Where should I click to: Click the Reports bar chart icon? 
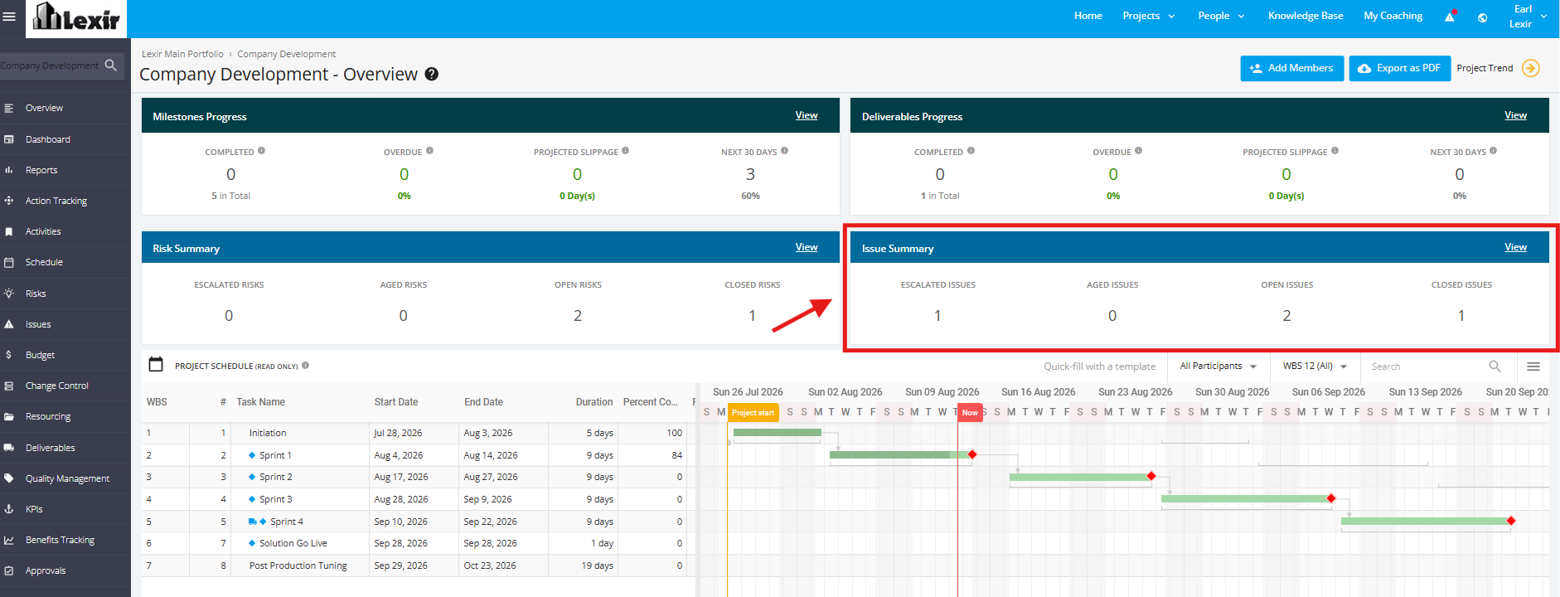click(9, 170)
